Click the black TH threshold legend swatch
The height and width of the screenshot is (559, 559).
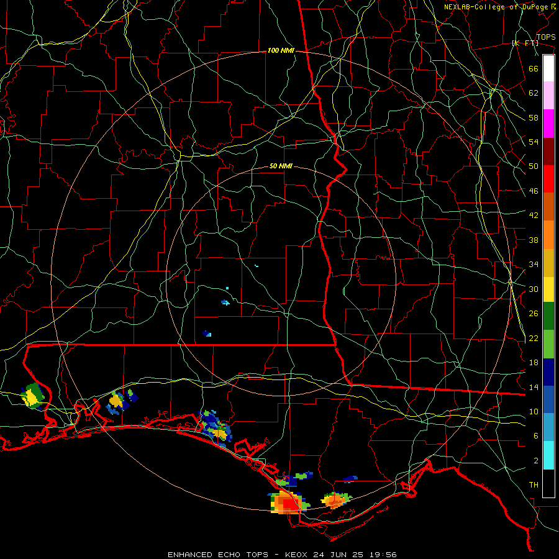click(548, 483)
